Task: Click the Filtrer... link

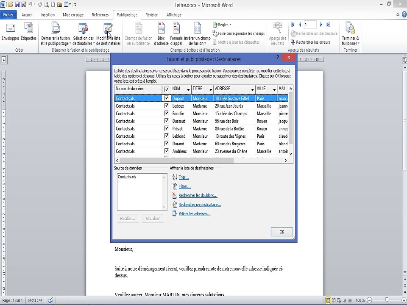Action: click(184, 186)
